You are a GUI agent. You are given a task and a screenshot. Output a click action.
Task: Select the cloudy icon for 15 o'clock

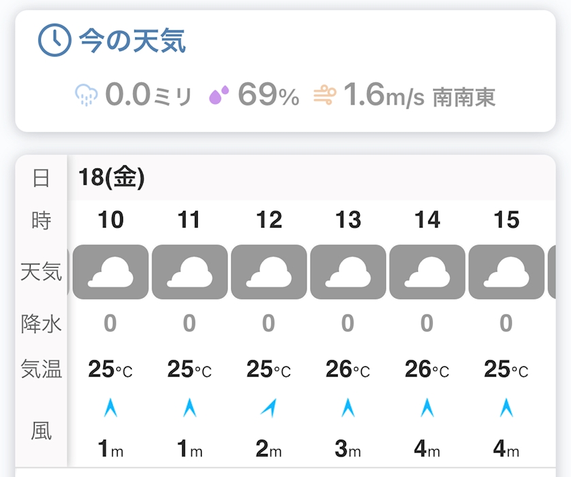(506, 272)
